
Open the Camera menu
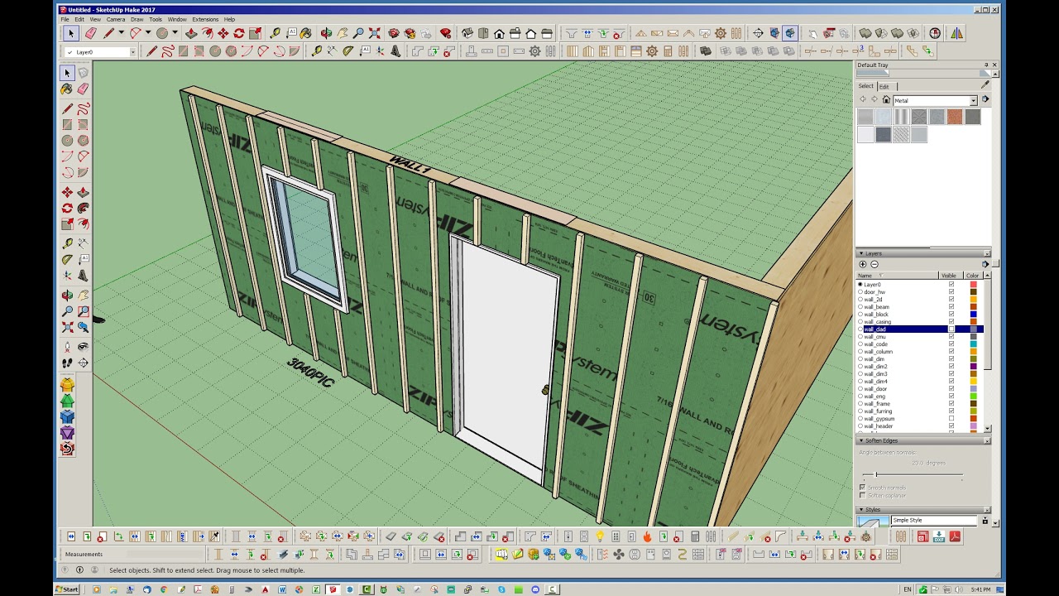tap(116, 19)
